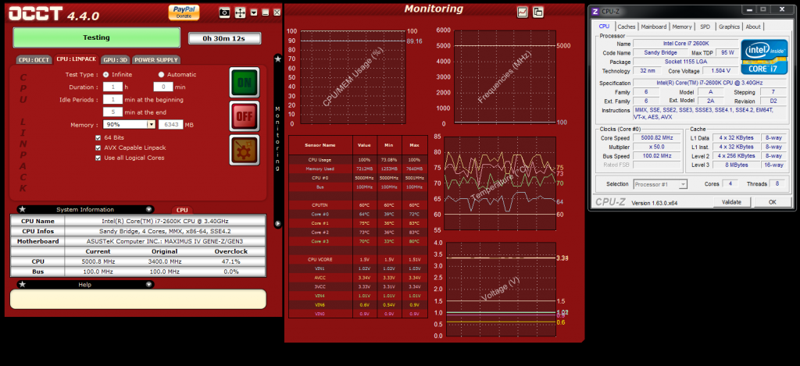Viewport: 800px width, 366px height.
Task: Open the GPU : 3D tab
Action: click(x=115, y=59)
